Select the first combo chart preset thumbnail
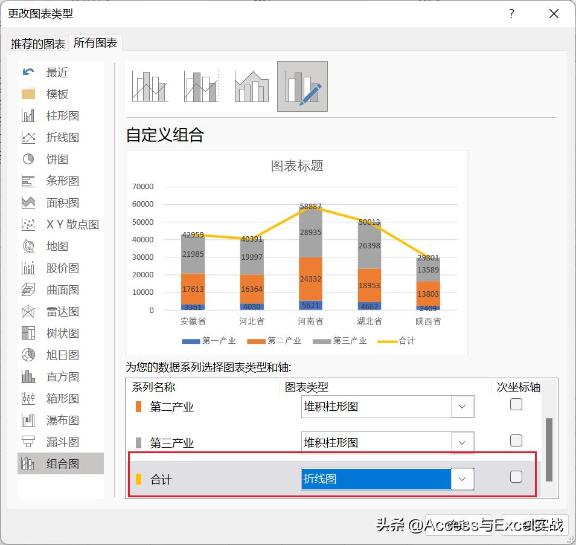This screenshot has height=545, width=576. pos(149,86)
